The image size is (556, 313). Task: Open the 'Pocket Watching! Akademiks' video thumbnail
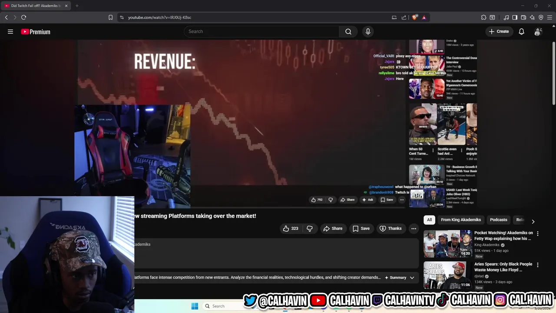pyautogui.click(x=447, y=244)
